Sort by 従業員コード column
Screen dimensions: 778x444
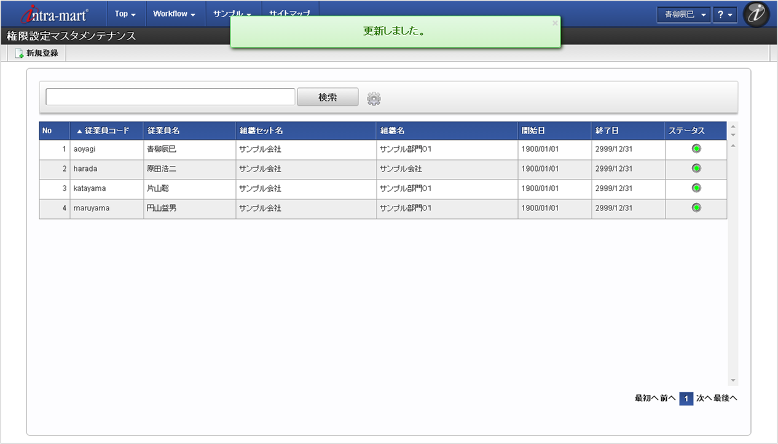click(x=107, y=131)
